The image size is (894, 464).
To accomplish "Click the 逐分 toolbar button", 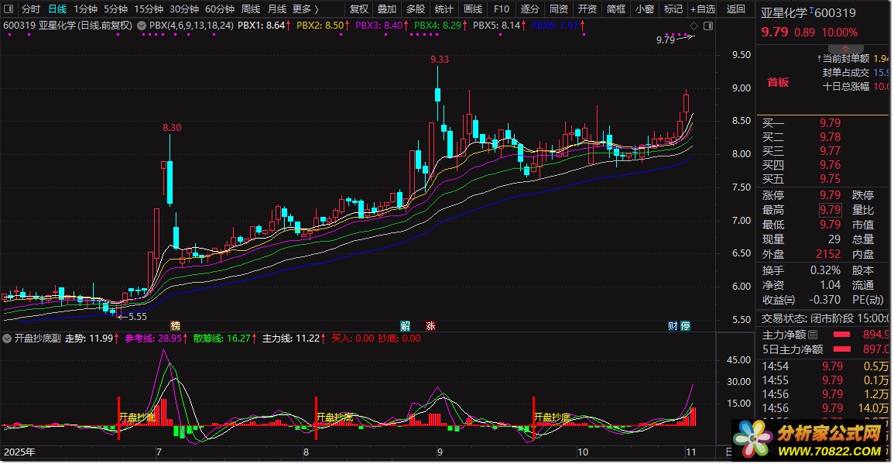I will pos(529,9).
